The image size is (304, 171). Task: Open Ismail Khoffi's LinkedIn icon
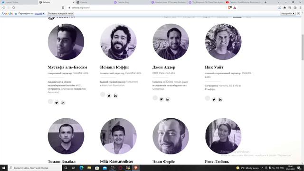(x=115, y=96)
